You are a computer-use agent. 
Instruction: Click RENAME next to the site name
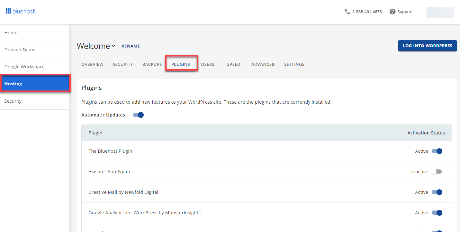(131, 46)
